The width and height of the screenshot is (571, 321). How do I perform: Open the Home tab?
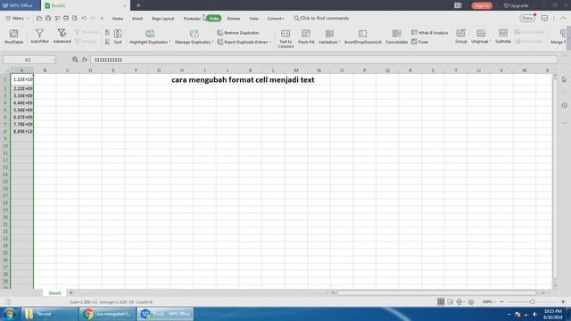[117, 18]
